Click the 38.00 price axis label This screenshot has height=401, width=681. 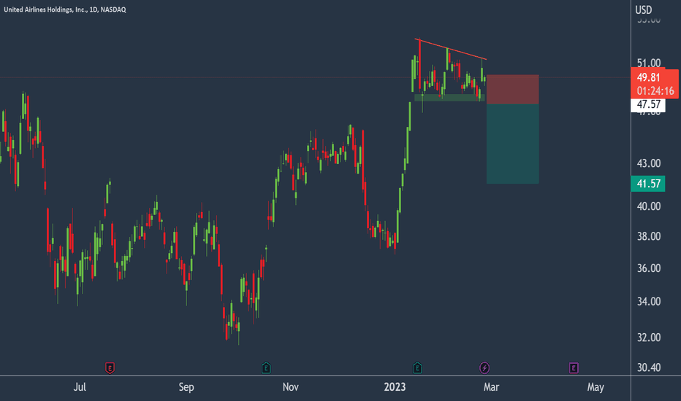pyautogui.click(x=649, y=236)
